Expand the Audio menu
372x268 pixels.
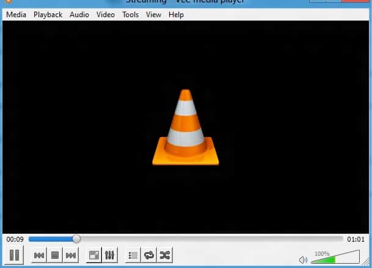pyautogui.click(x=79, y=15)
